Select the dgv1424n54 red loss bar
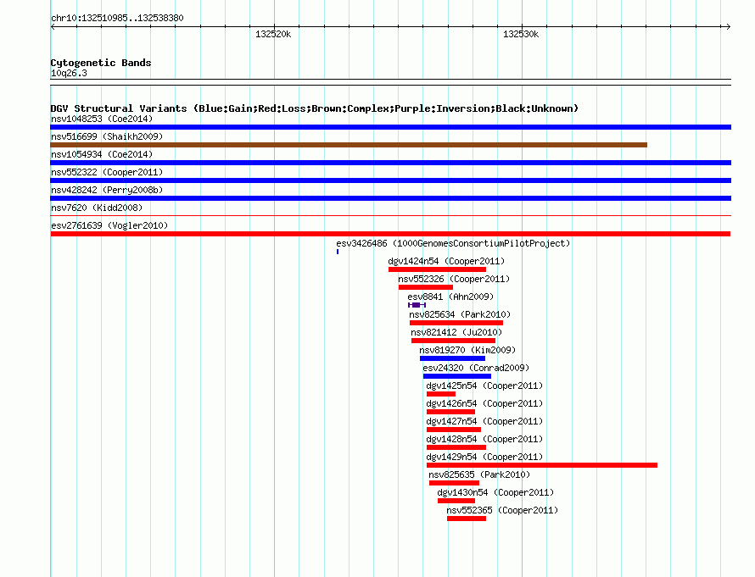This screenshot has width=755, height=577. coord(437,269)
